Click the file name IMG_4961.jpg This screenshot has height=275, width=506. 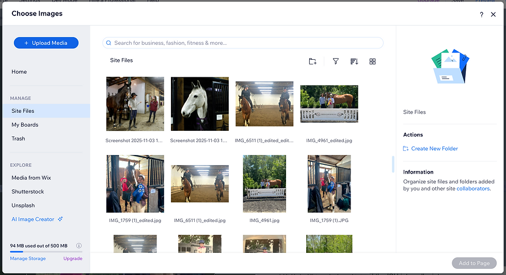(264, 220)
